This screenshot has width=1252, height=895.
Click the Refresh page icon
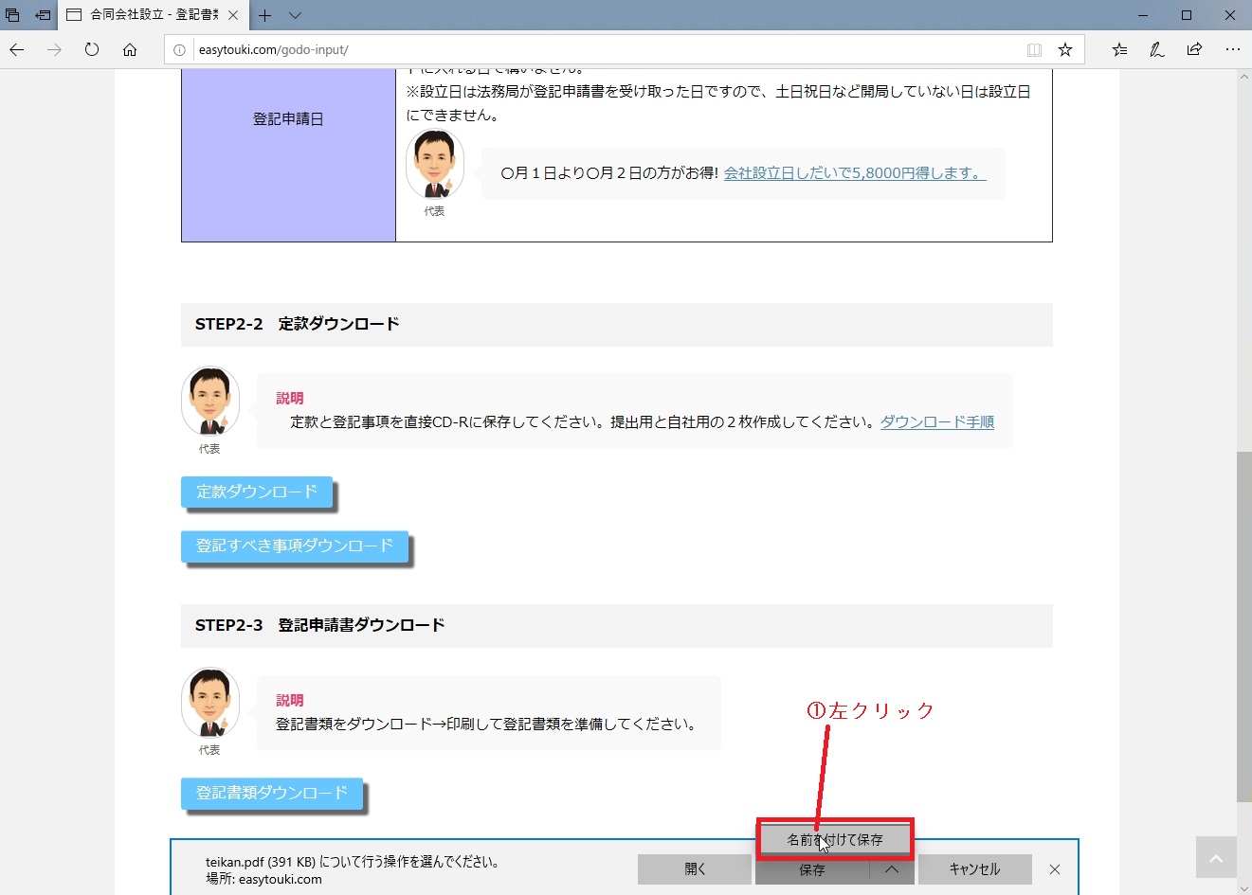tap(92, 49)
